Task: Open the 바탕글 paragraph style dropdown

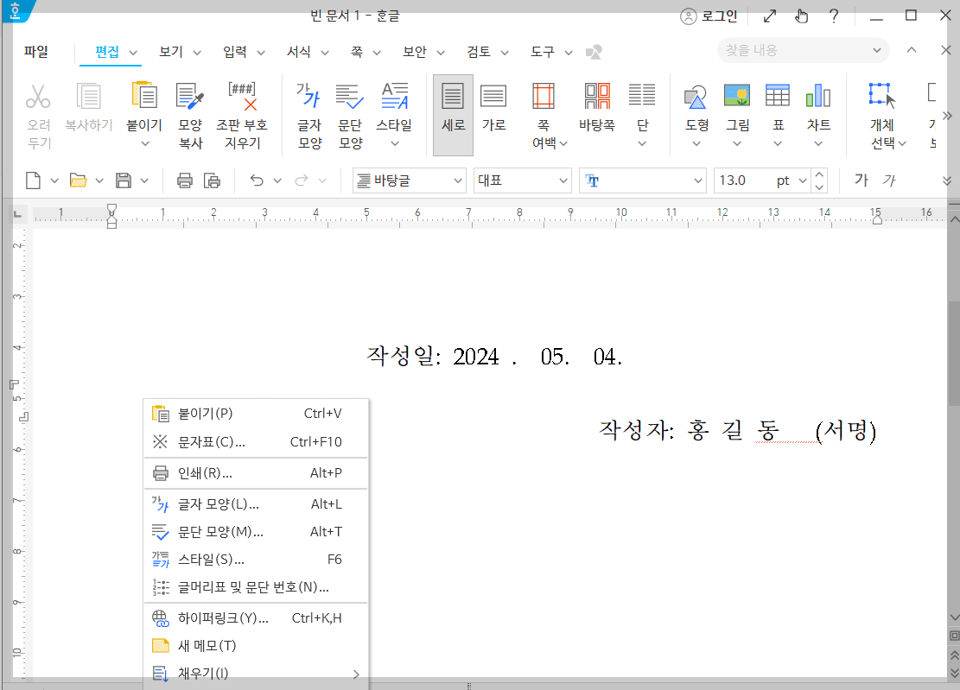Action: [x=409, y=180]
